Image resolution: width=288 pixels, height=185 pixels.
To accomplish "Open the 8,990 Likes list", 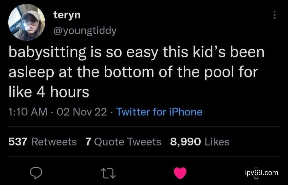I will point(199,142).
